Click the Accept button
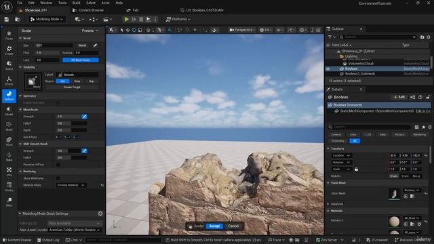The height and width of the screenshot is (244, 434). 214,226
